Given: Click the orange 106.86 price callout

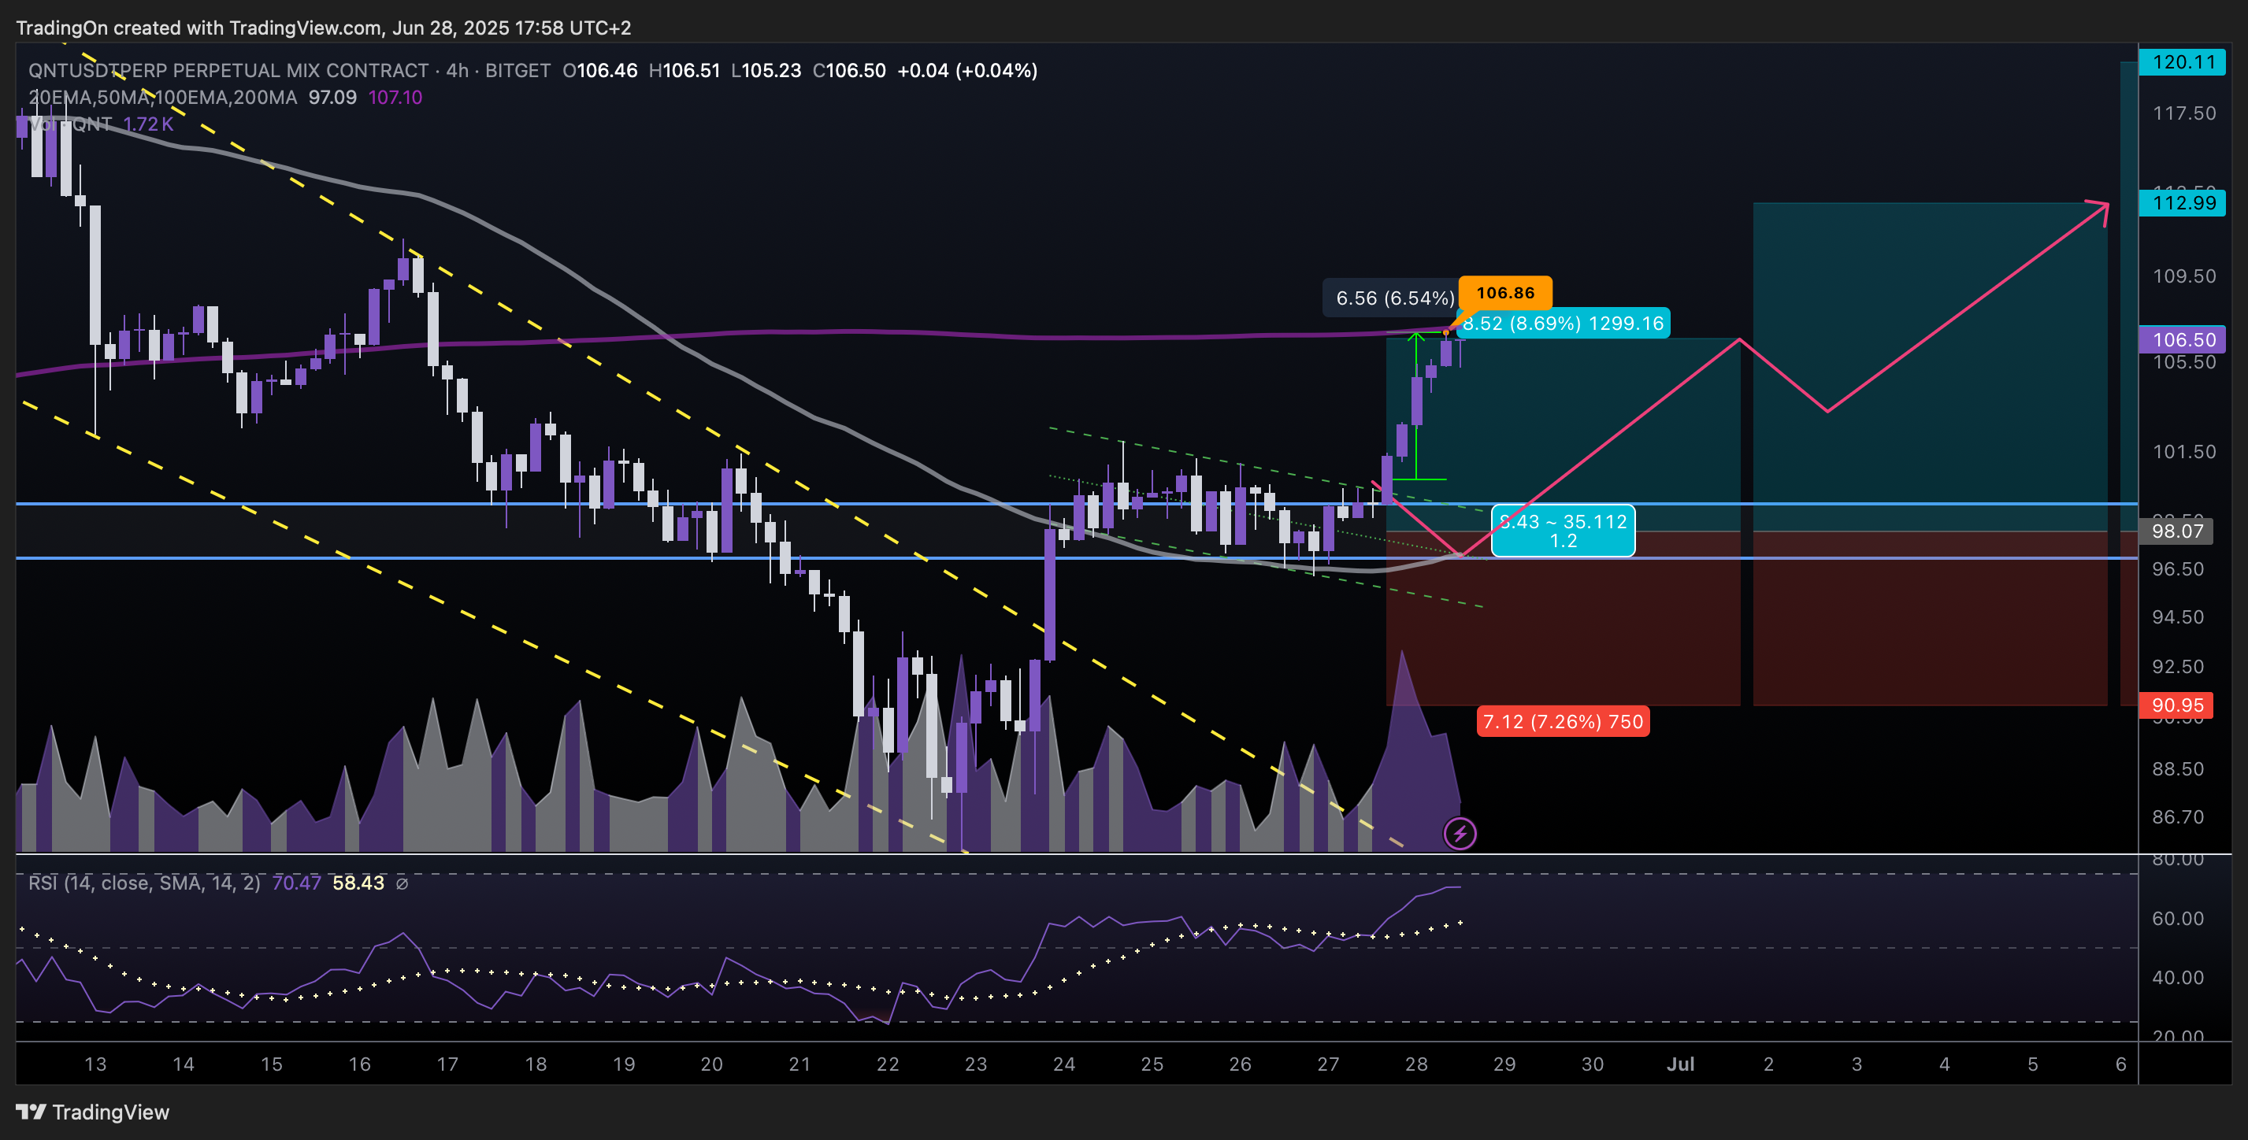Looking at the screenshot, I should pos(1505,293).
